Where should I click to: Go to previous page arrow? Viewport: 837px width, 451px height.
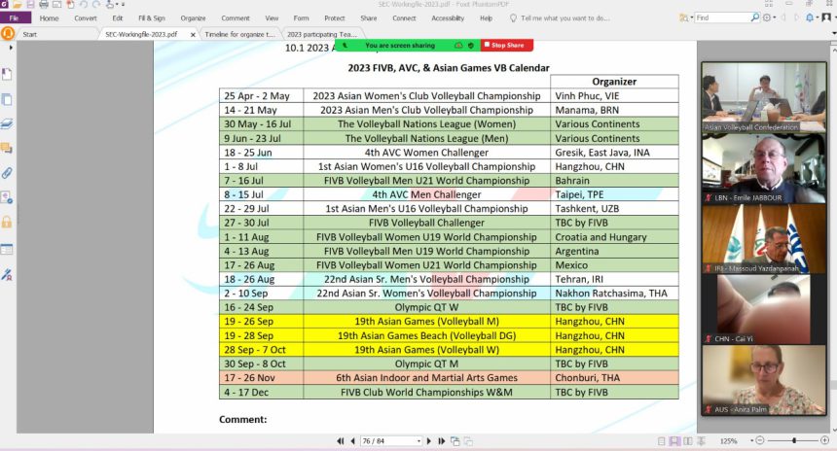353,441
